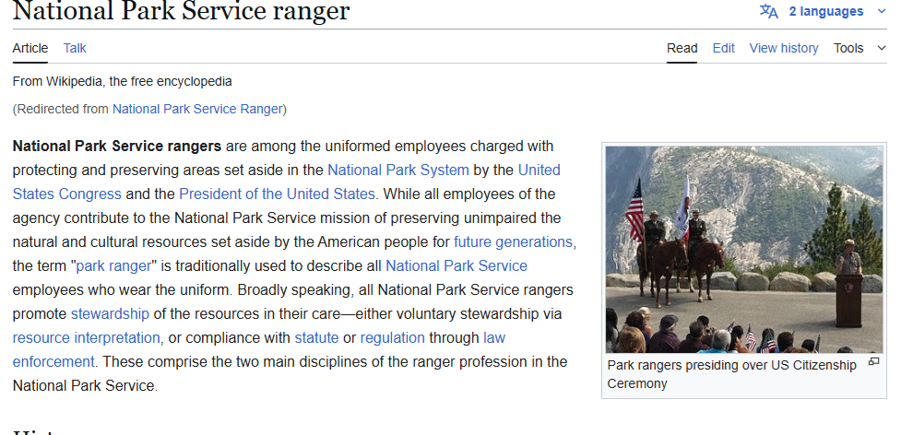Click the enlarge image icon by caption
Screen dimensions: 901x435
click(x=874, y=361)
